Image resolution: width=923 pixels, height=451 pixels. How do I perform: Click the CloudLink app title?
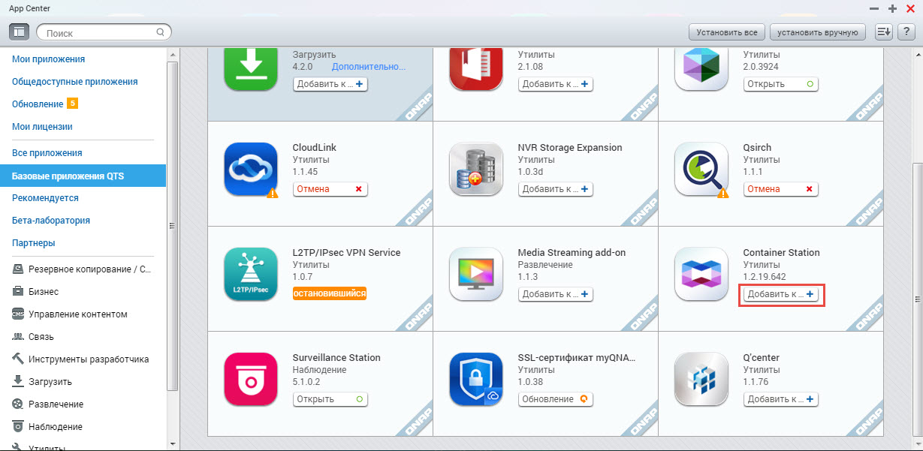tap(315, 148)
